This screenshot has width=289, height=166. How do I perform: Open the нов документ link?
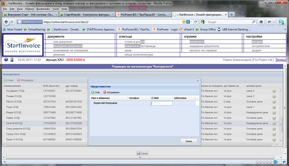coord(63,42)
